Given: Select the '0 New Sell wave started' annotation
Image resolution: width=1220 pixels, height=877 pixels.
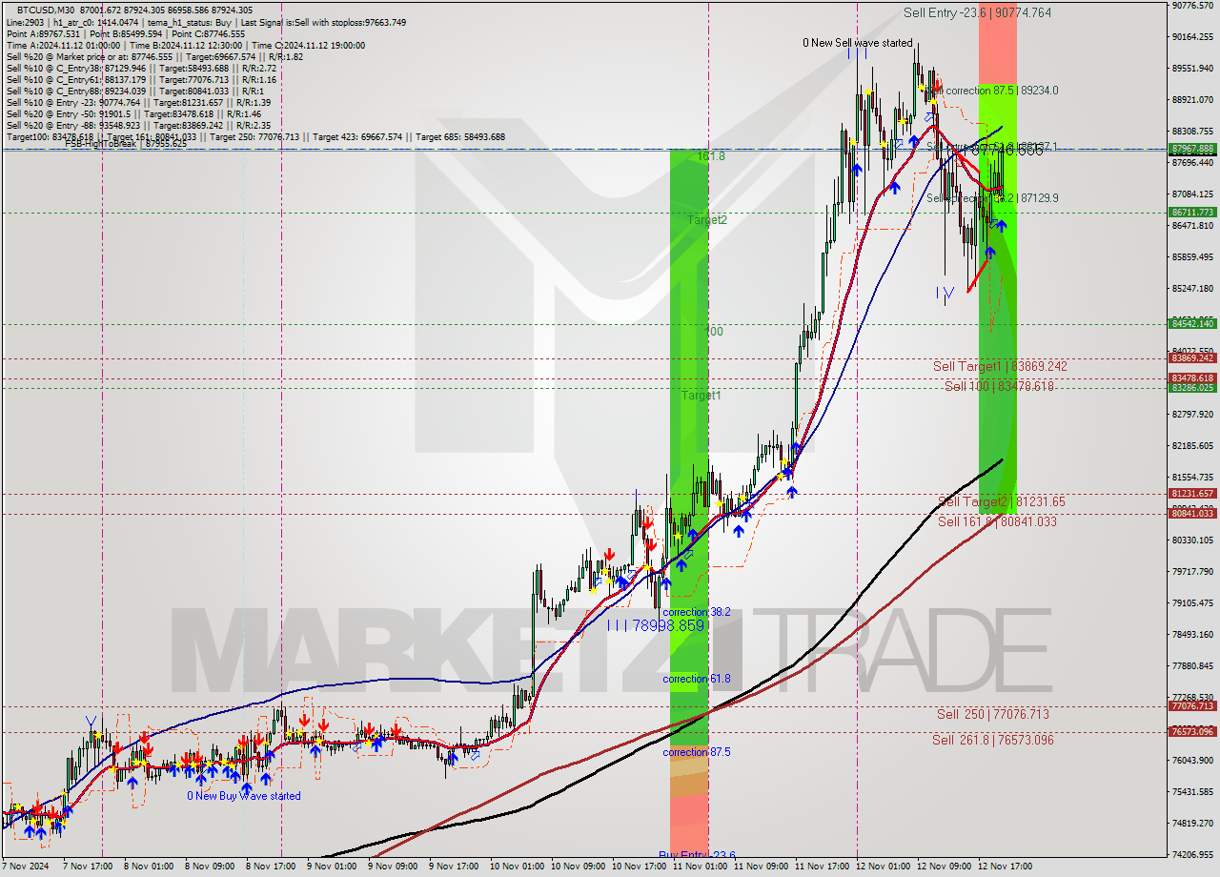Looking at the screenshot, I should click(x=857, y=43).
